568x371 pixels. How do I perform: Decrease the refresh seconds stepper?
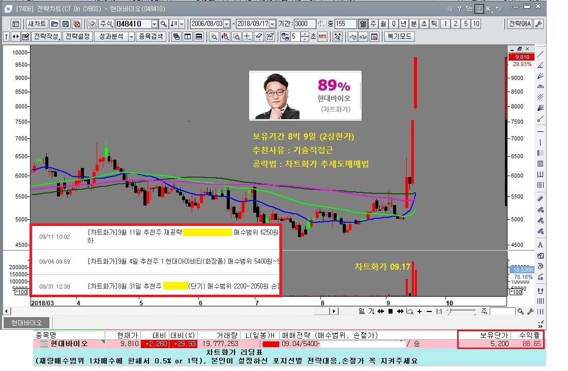point(305,39)
